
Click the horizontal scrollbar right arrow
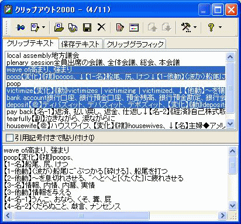[x=222, y=215]
